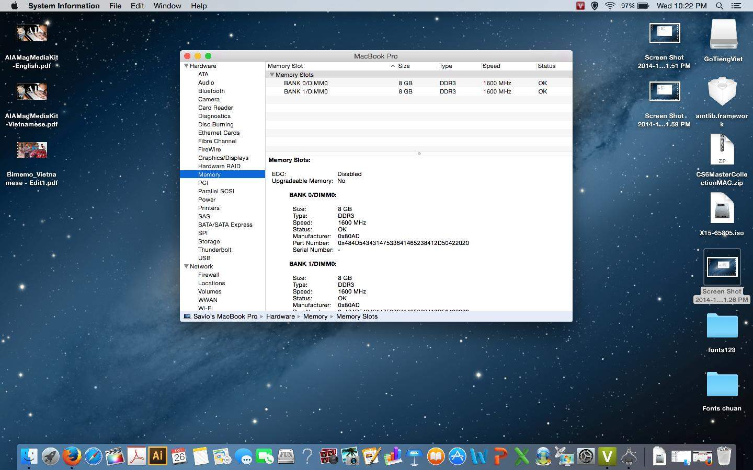The width and height of the screenshot is (753, 470).
Task: Select Power in Hardware list
Action: (x=207, y=199)
